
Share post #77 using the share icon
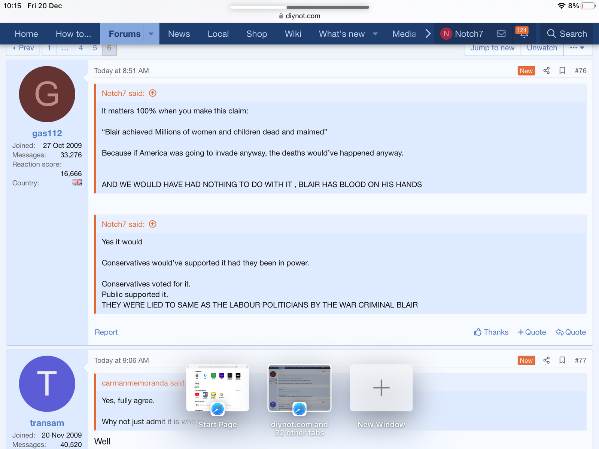(x=546, y=360)
